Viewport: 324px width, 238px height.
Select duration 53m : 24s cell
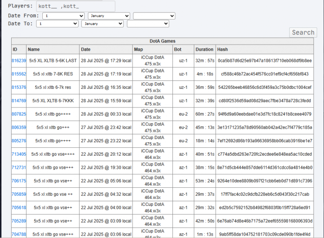tap(205, 181)
